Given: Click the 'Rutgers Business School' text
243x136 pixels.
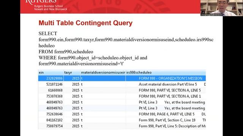Looking at the screenshot, I should [x=49, y=6].
